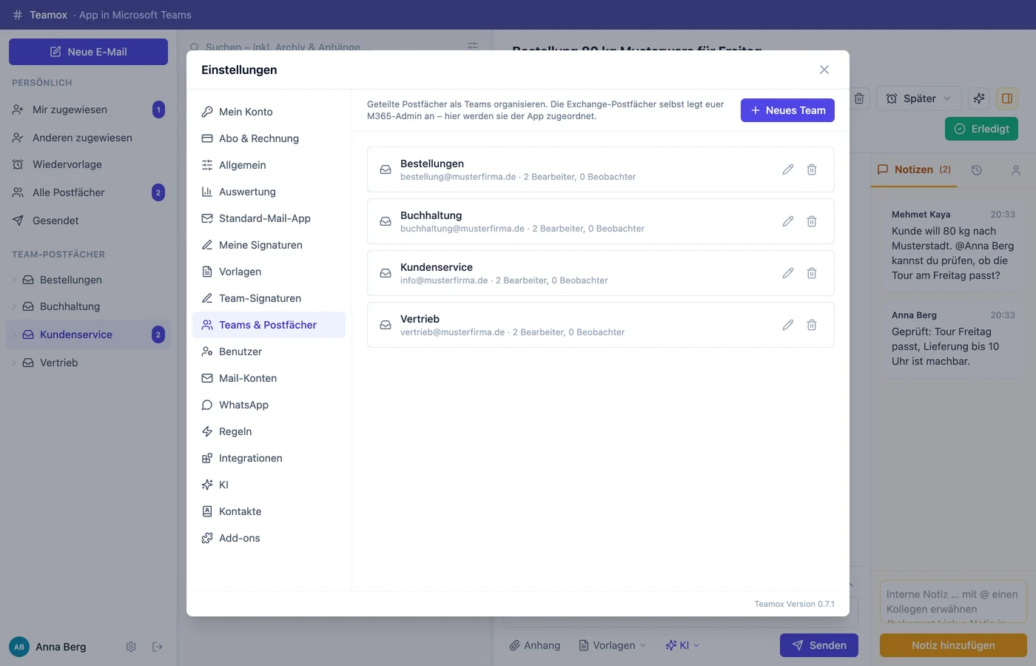The height and width of the screenshot is (666, 1036).
Task: Edit the Bestellungen team with pencil icon
Action: pyautogui.click(x=788, y=169)
